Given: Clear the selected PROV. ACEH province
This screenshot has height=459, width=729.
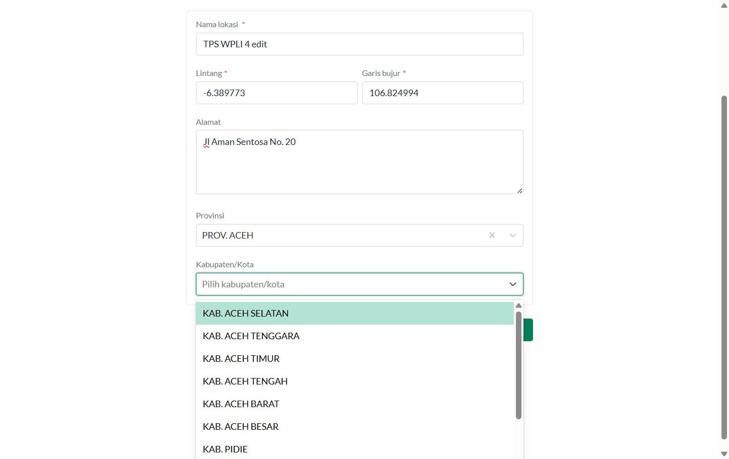Looking at the screenshot, I should click(492, 235).
